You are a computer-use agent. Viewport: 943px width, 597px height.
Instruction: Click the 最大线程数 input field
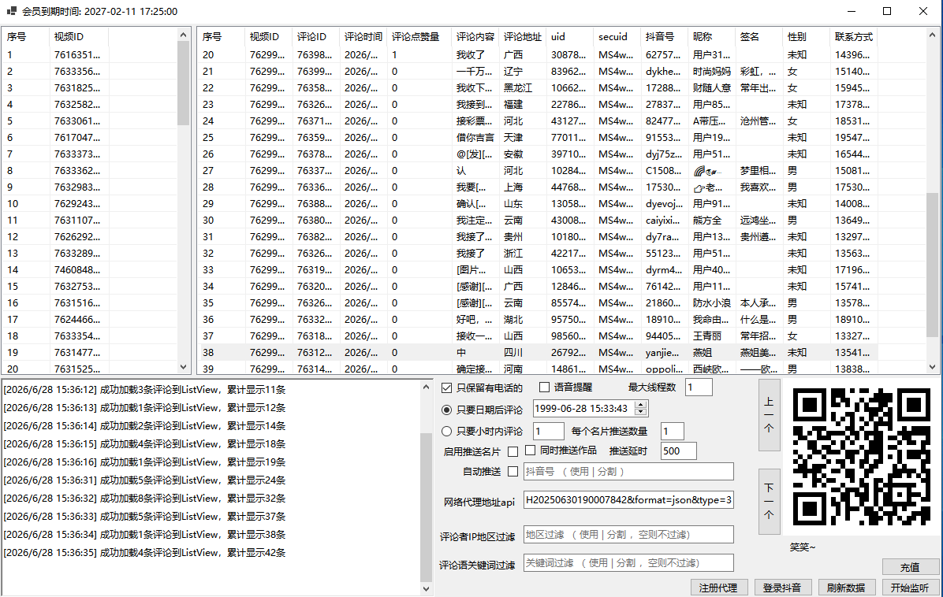[699, 387]
